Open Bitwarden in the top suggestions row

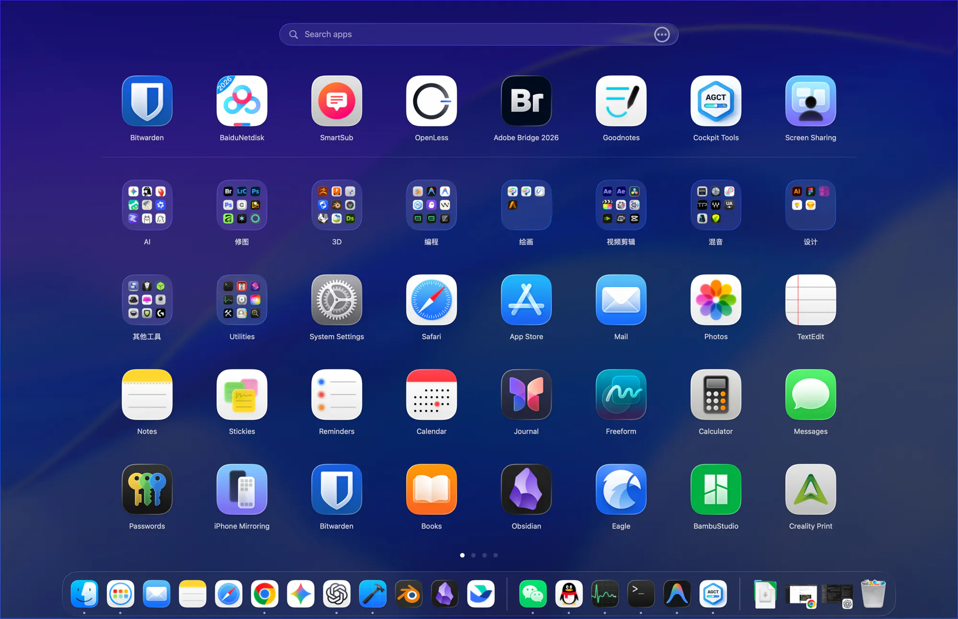point(147,101)
